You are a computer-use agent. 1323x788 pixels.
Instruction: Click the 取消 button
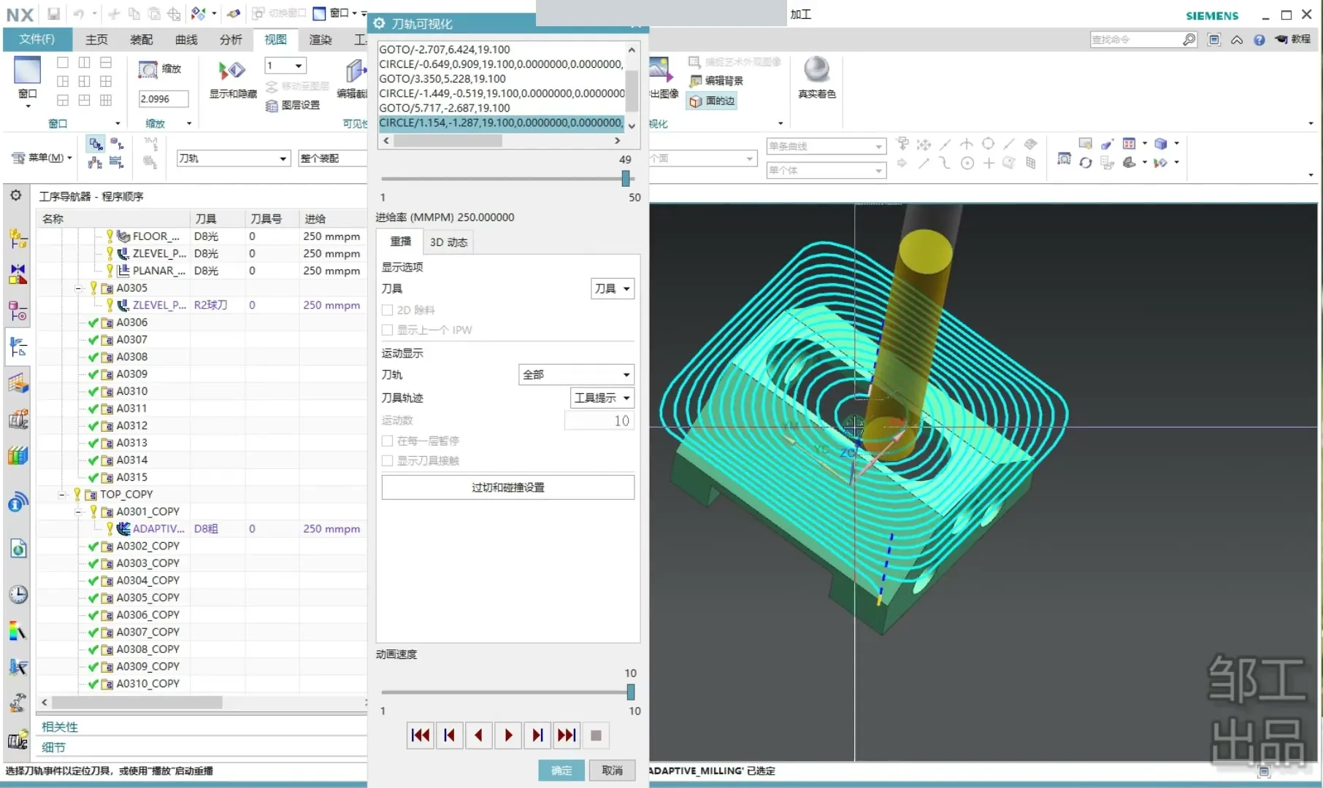[x=612, y=770]
